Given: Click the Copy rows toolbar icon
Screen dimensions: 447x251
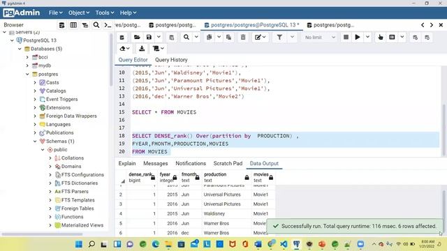Looking at the screenshot, I should tap(210, 37).
